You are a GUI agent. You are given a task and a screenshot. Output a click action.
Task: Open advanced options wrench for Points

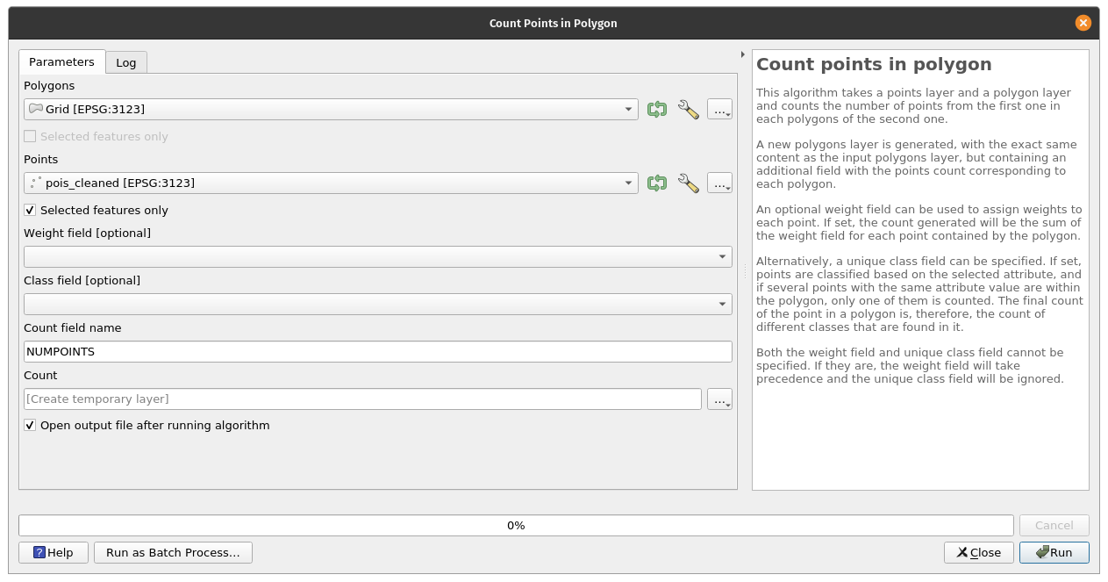coord(689,183)
